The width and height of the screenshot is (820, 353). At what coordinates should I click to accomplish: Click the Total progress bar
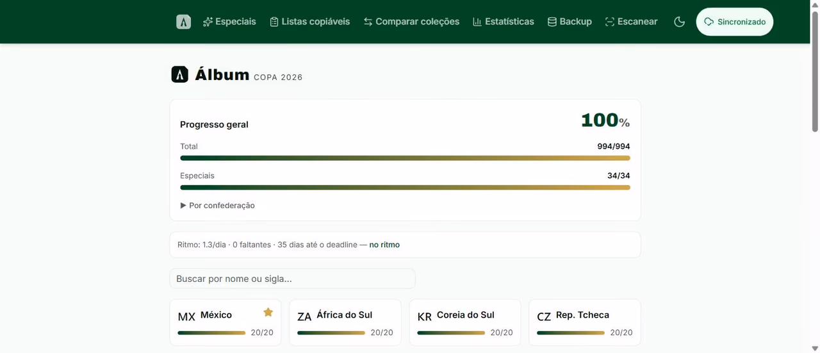coord(405,158)
